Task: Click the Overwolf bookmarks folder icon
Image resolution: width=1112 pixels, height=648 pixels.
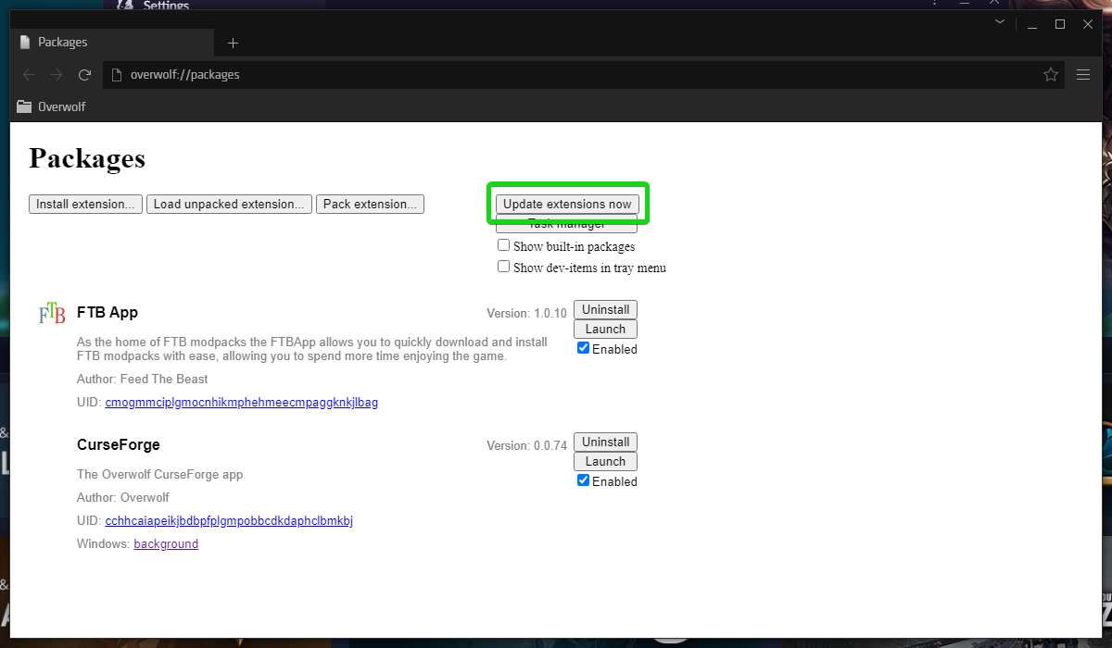Action: tap(24, 106)
